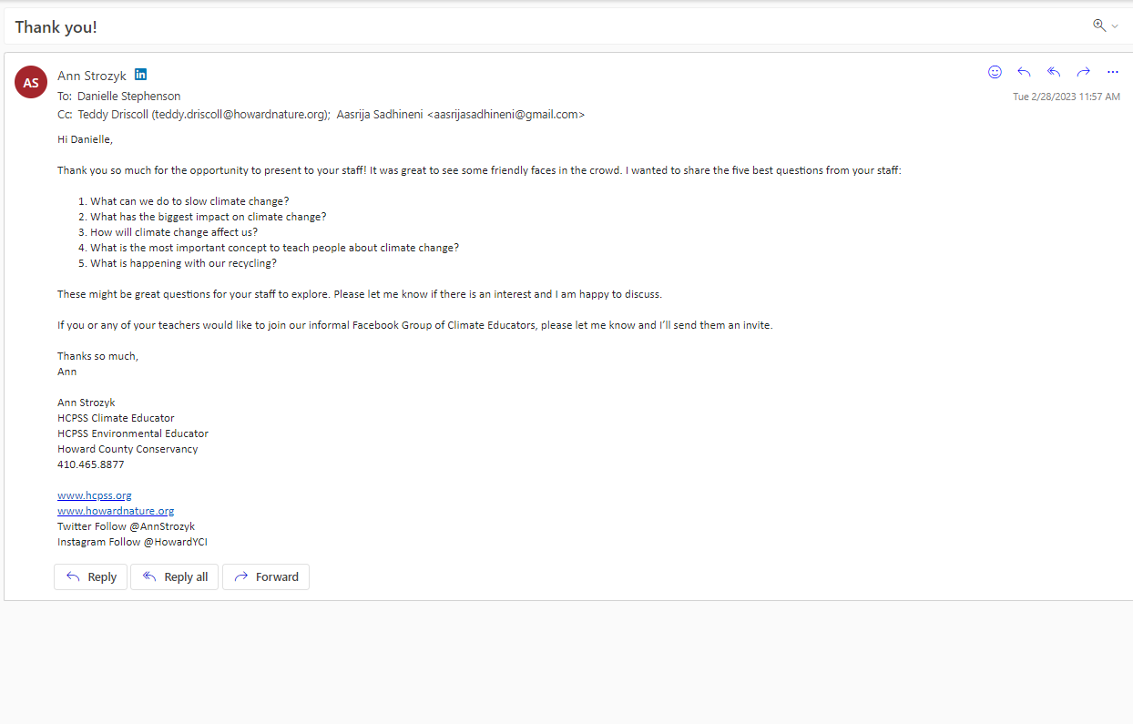Click the Forward button below message
The width and height of the screenshot is (1133, 724).
pos(266,576)
